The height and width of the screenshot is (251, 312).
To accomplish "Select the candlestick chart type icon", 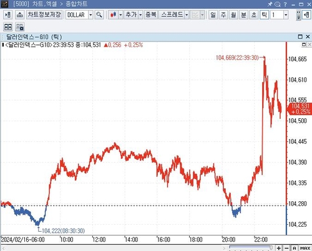I will click(114, 15).
